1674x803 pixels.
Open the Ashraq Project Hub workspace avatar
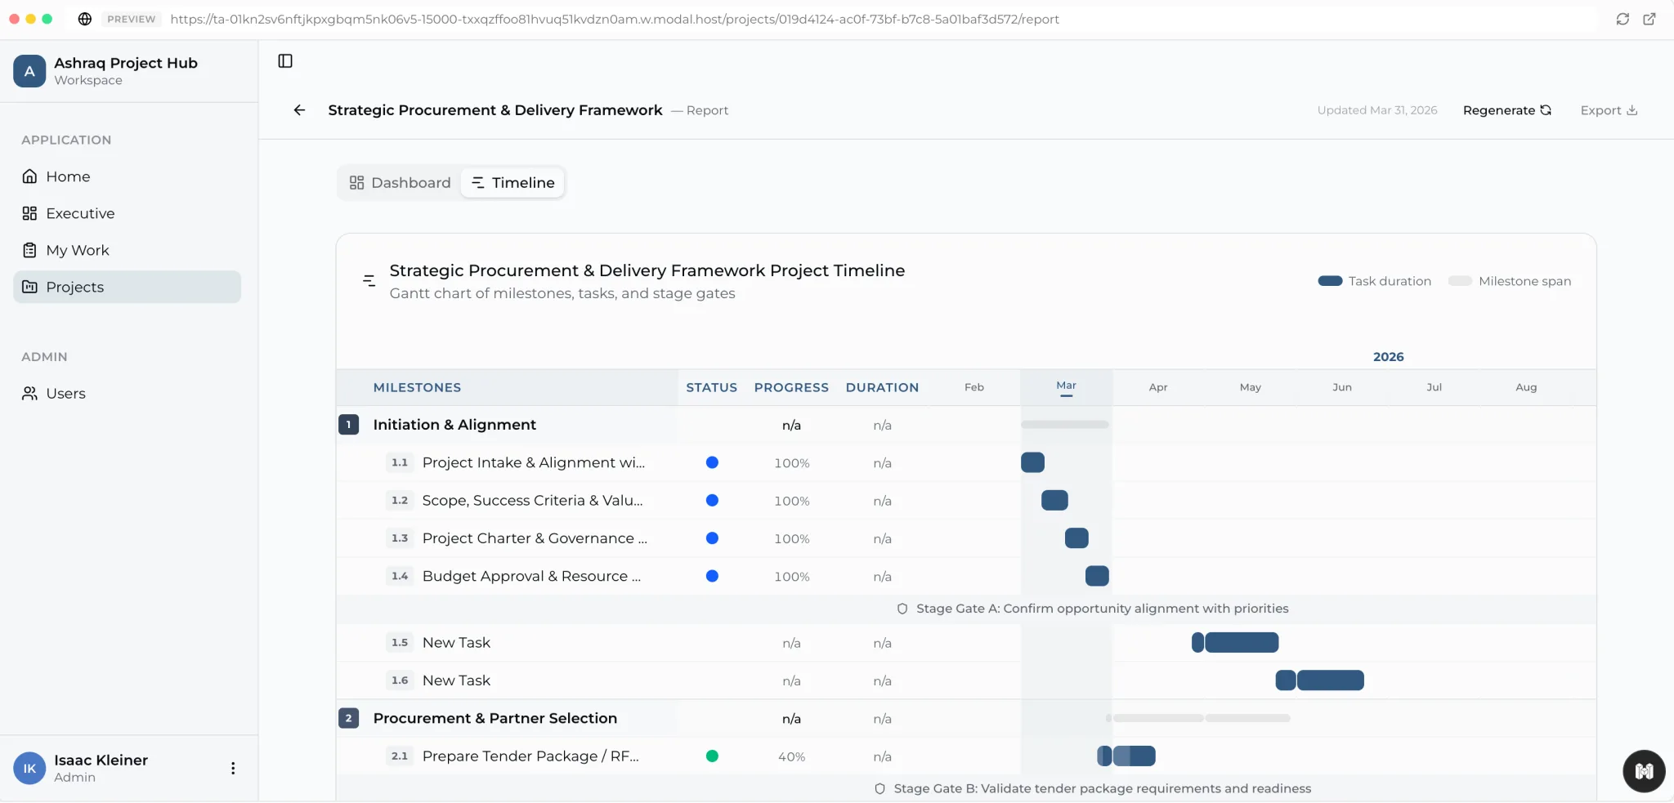click(x=29, y=71)
